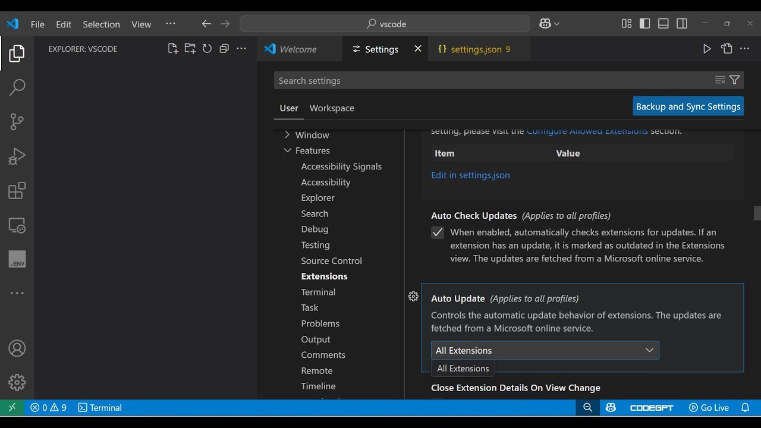This screenshot has height=428, width=761.
Task: Open the Accounts icon
Action: (17, 348)
